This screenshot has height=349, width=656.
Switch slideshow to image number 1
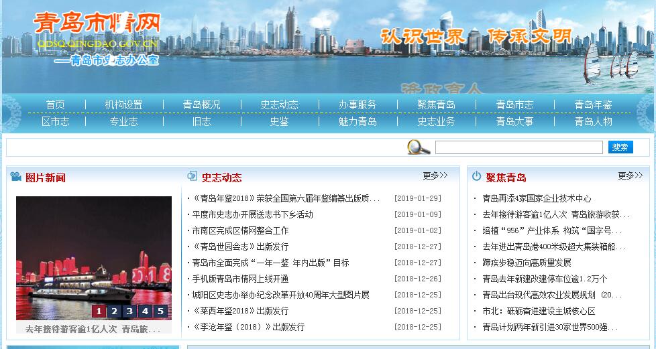point(99,311)
